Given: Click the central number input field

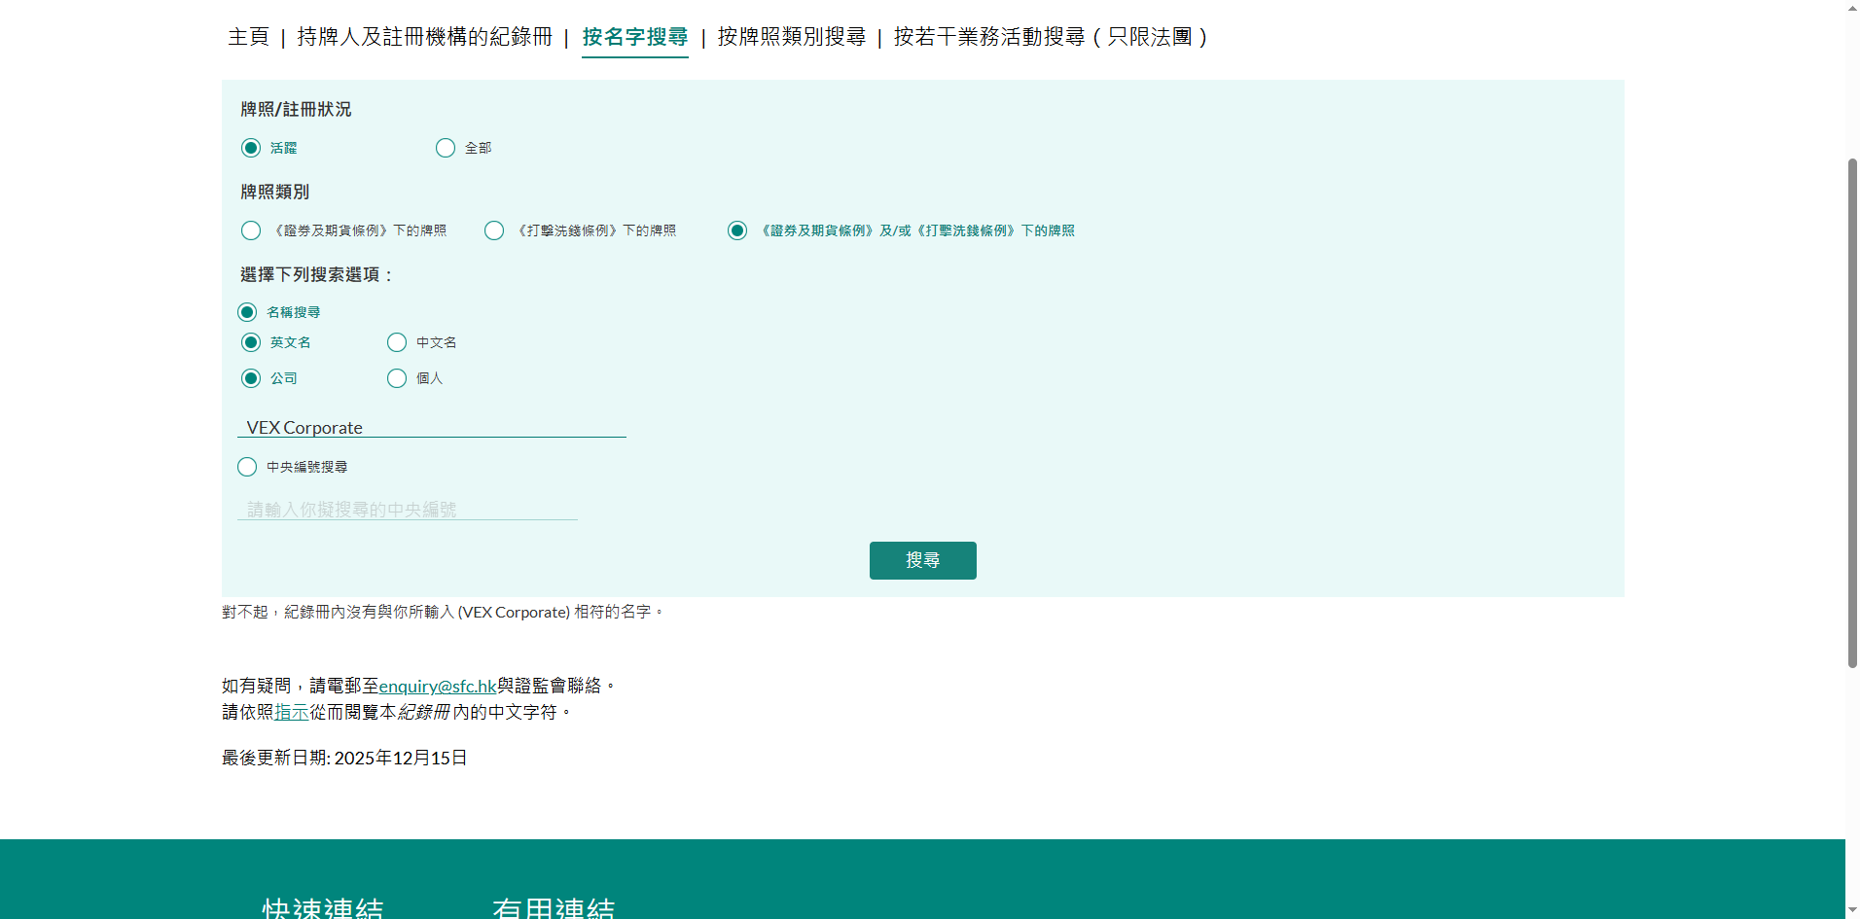Looking at the screenshot, I should 407,510.
